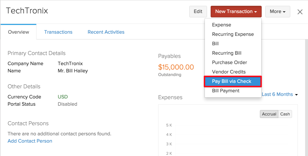Choose Purchase Order from the menu
The width and height of the screenshot is (308, 156).
[229, 63]
